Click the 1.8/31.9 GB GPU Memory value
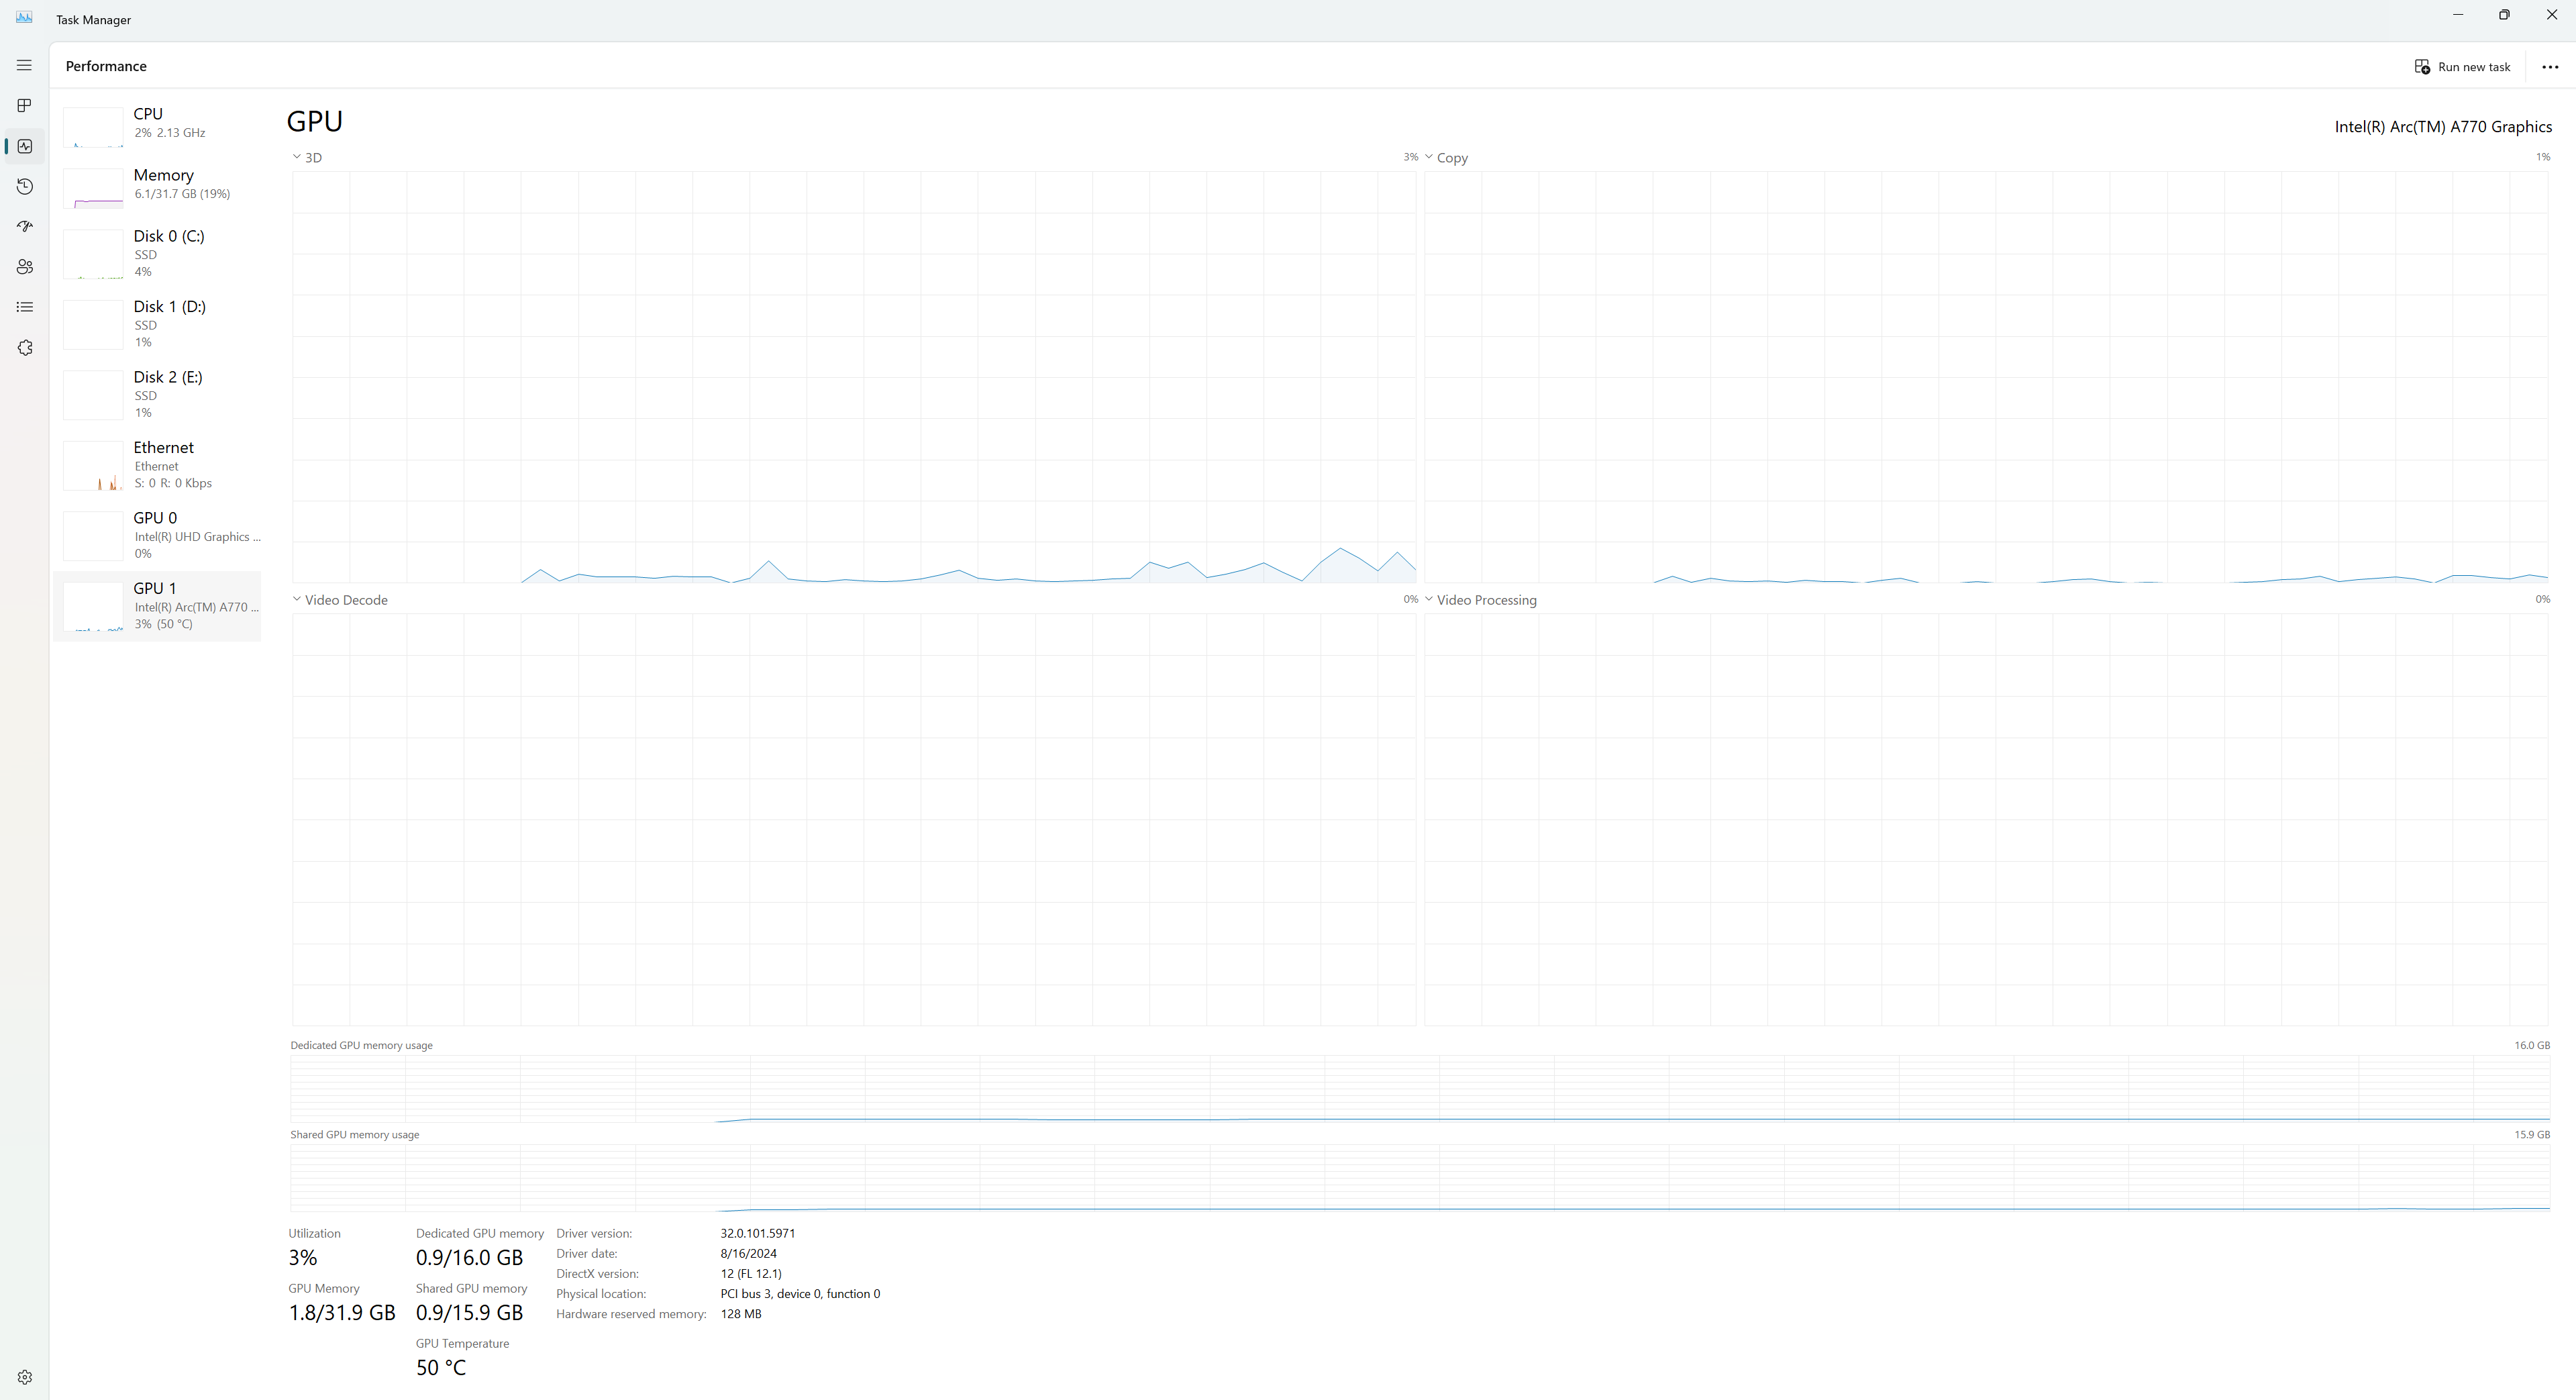This screenshot has width=2576, height=1400. [x=342, y=1313]
